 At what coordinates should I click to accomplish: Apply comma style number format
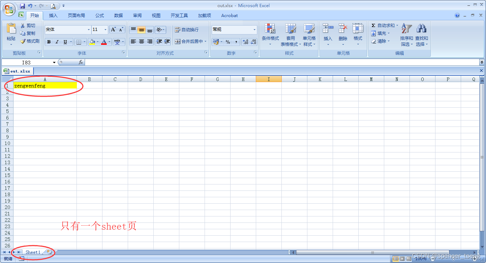click(x=236, y=42)
